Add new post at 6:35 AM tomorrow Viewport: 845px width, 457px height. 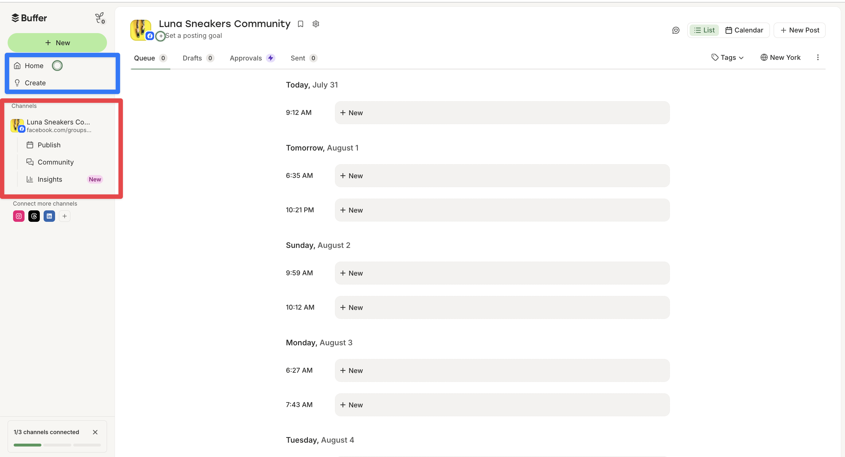pyautogui.click(x=502, y=176)
